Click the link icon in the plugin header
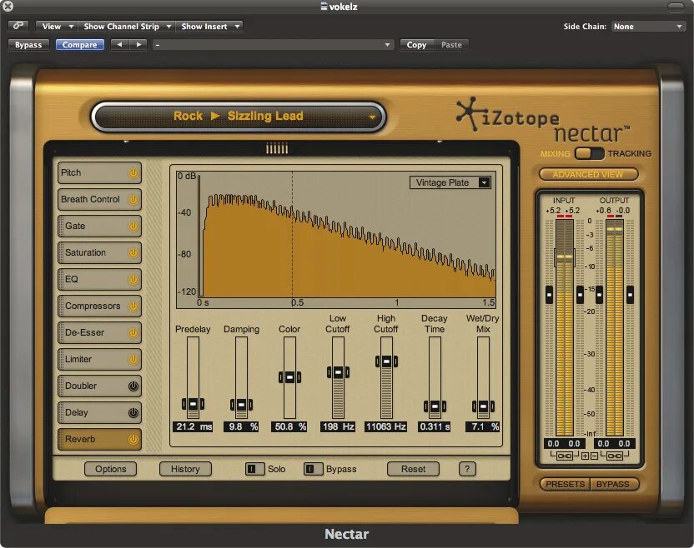The image size is (694, 548). [x=18, y=26]
